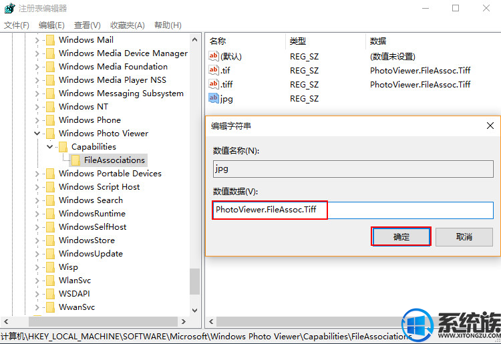Click the Registry Editor app icon in title bar
This screenshot has height=344, width=501.
pyautogui.click(x=10, y=8)
